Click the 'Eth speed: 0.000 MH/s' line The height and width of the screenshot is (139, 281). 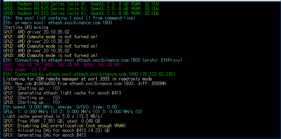pos(60,107)
